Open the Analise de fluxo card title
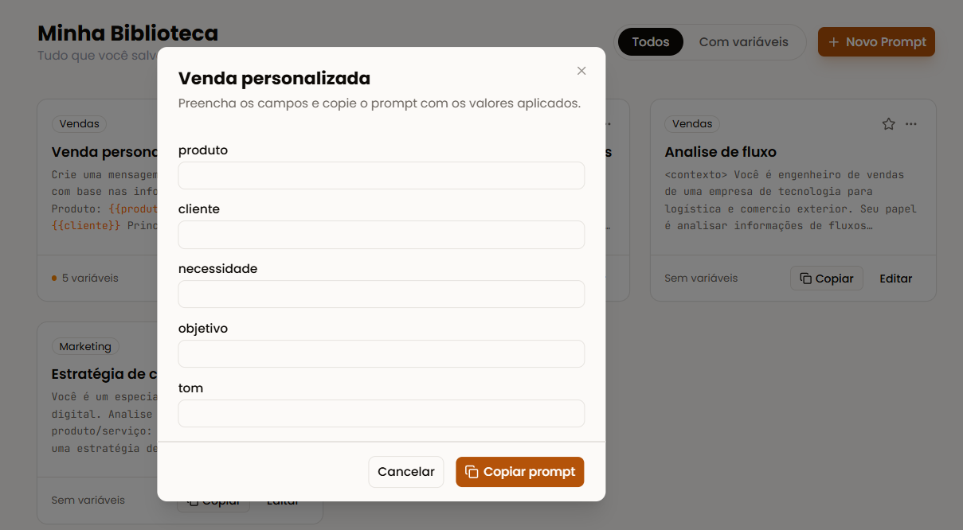 (x=721, y=152)
